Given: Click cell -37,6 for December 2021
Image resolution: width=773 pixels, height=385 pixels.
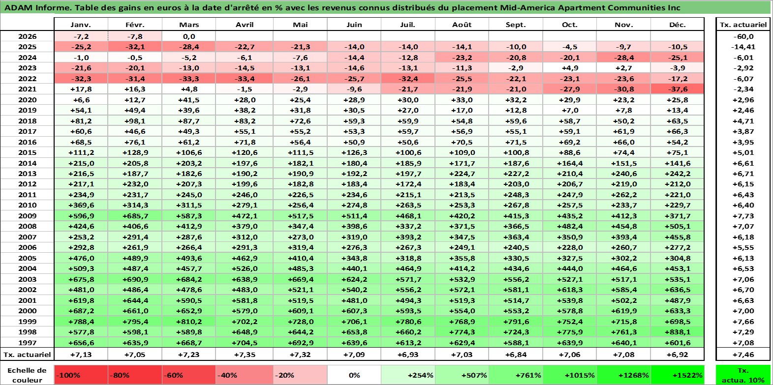Looking at the screenshot, I should (x=677, y=89).
